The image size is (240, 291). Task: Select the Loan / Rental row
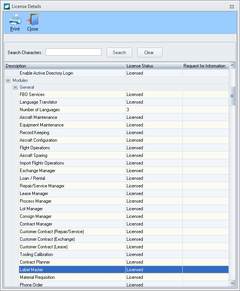click(x=124, y=178)
